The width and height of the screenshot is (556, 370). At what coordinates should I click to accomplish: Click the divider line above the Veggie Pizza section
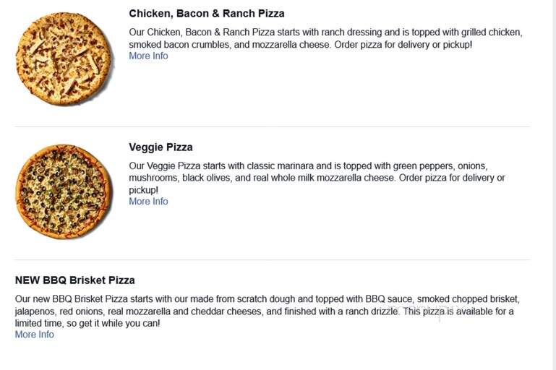click(273, 126)
